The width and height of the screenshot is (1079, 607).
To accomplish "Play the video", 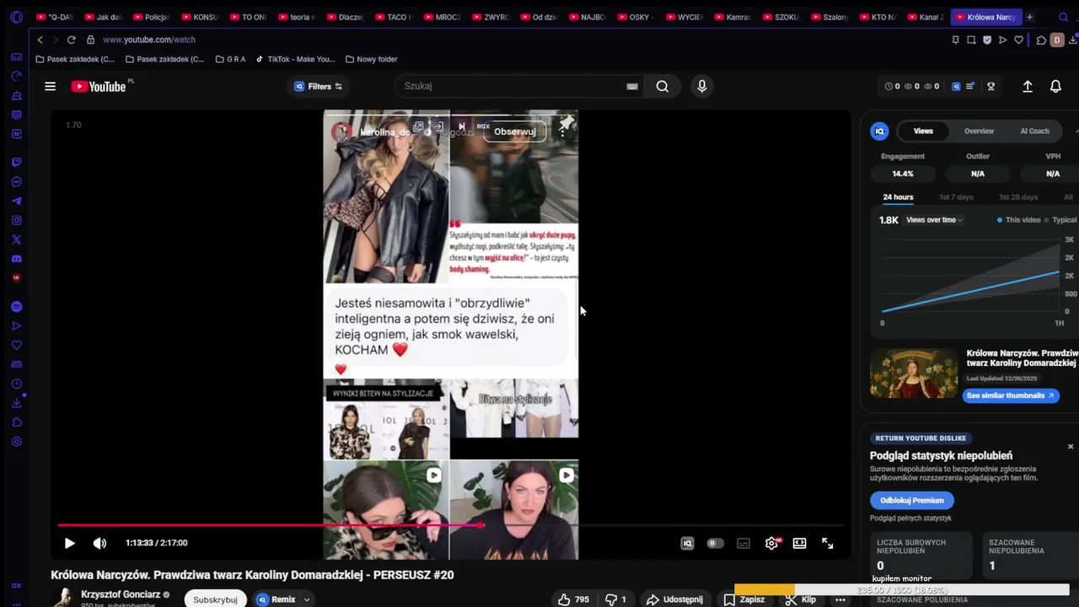I will click(70, 543).
